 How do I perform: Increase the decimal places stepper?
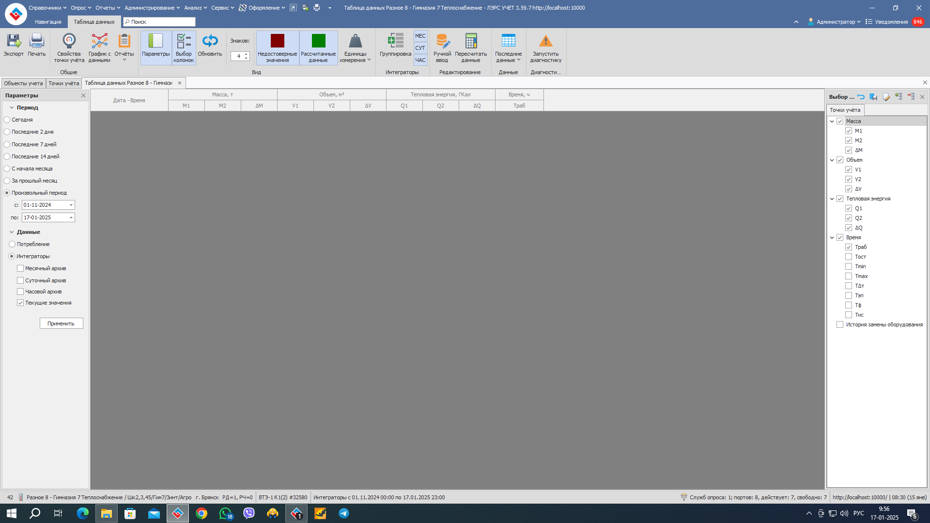point(246,54)
